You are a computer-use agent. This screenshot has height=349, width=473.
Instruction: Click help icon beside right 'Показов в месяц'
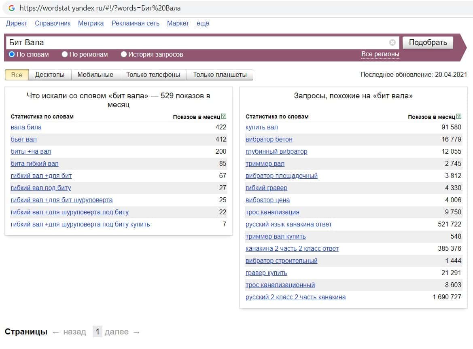pos(459,116)
